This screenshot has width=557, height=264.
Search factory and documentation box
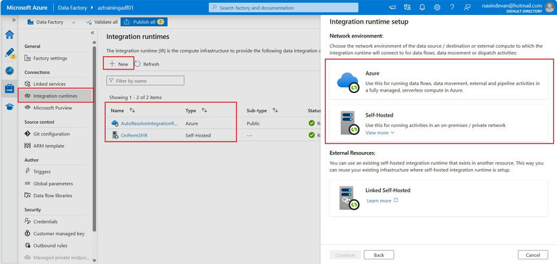(x=284, y=7)
